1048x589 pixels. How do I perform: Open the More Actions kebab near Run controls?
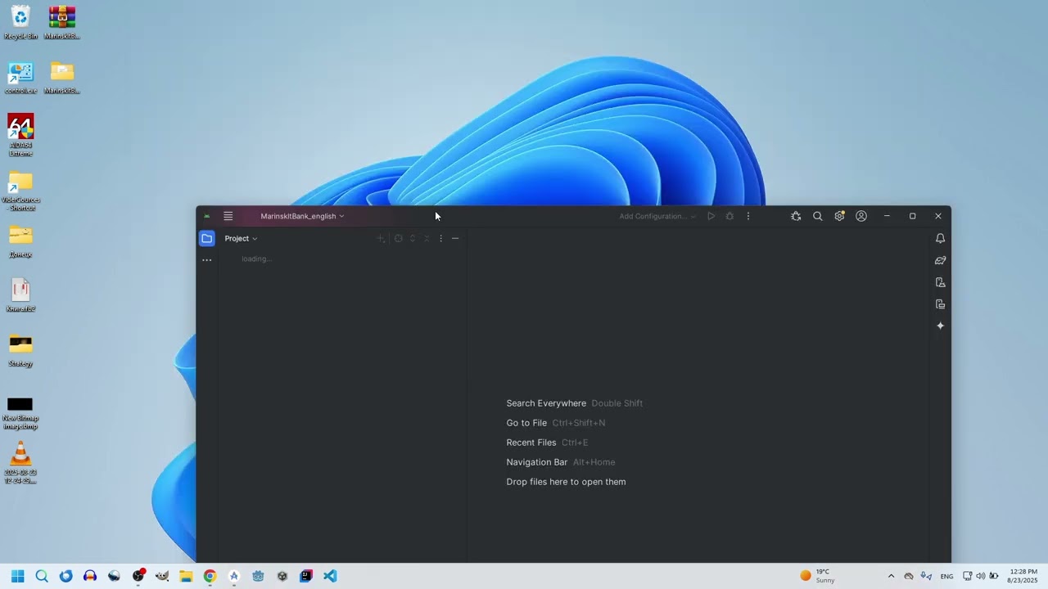click(748, 216)
